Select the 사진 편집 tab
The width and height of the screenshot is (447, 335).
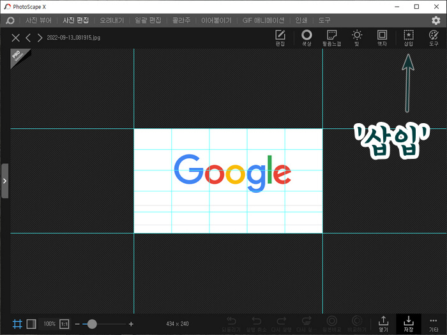click(75, 20)
